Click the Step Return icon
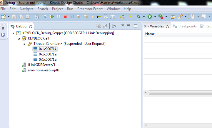Screen dimensions: 212x128 pos(93,17)
